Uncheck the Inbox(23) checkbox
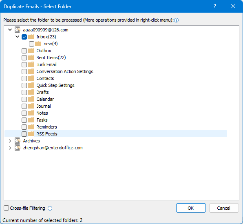Image resolution: width=243 pixels, height=224 pixels. [24, 37]
